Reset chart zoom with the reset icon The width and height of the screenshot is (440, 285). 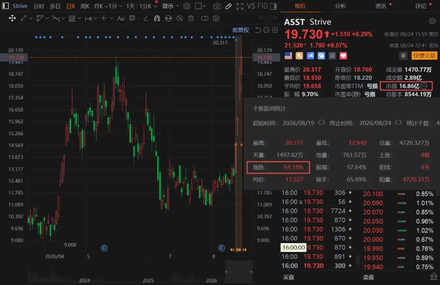tap(258, 30)
